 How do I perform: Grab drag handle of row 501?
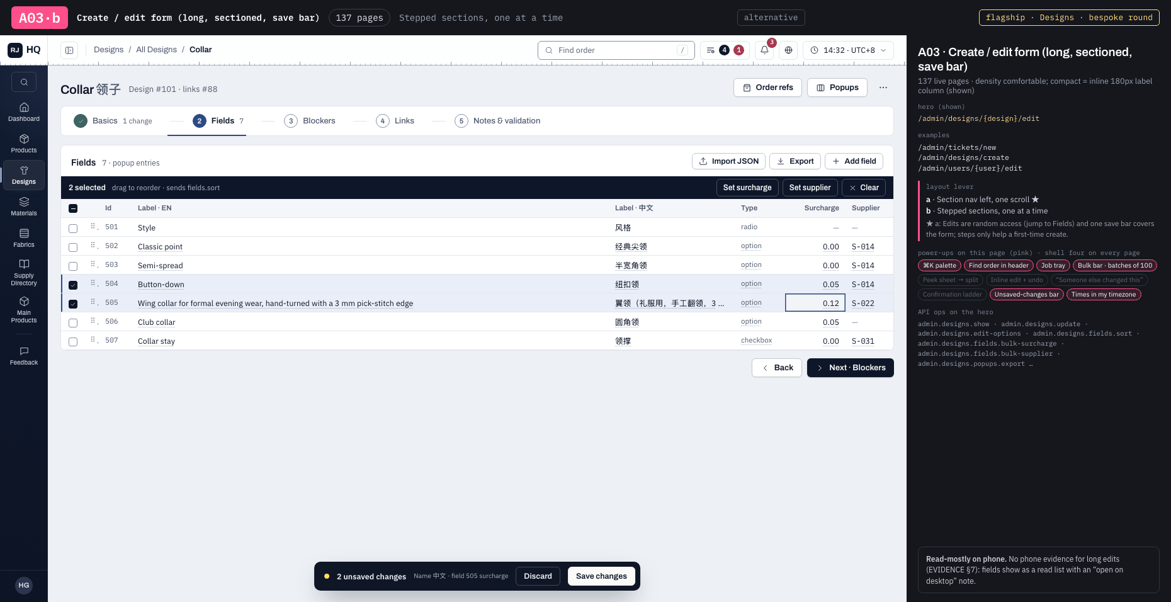(x=93, y=227)
